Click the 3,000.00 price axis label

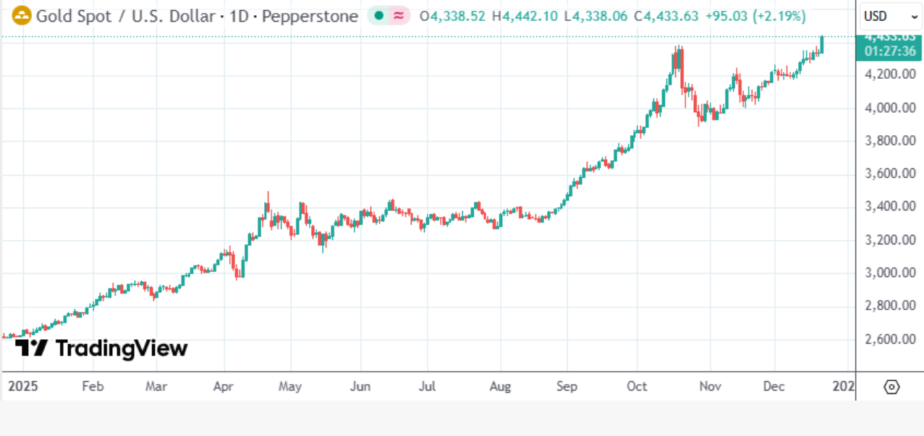pyautogui.click(x=889, y=273)
